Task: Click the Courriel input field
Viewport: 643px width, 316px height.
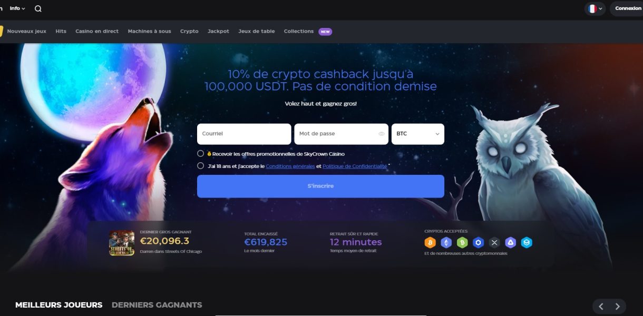Action: 244,134
